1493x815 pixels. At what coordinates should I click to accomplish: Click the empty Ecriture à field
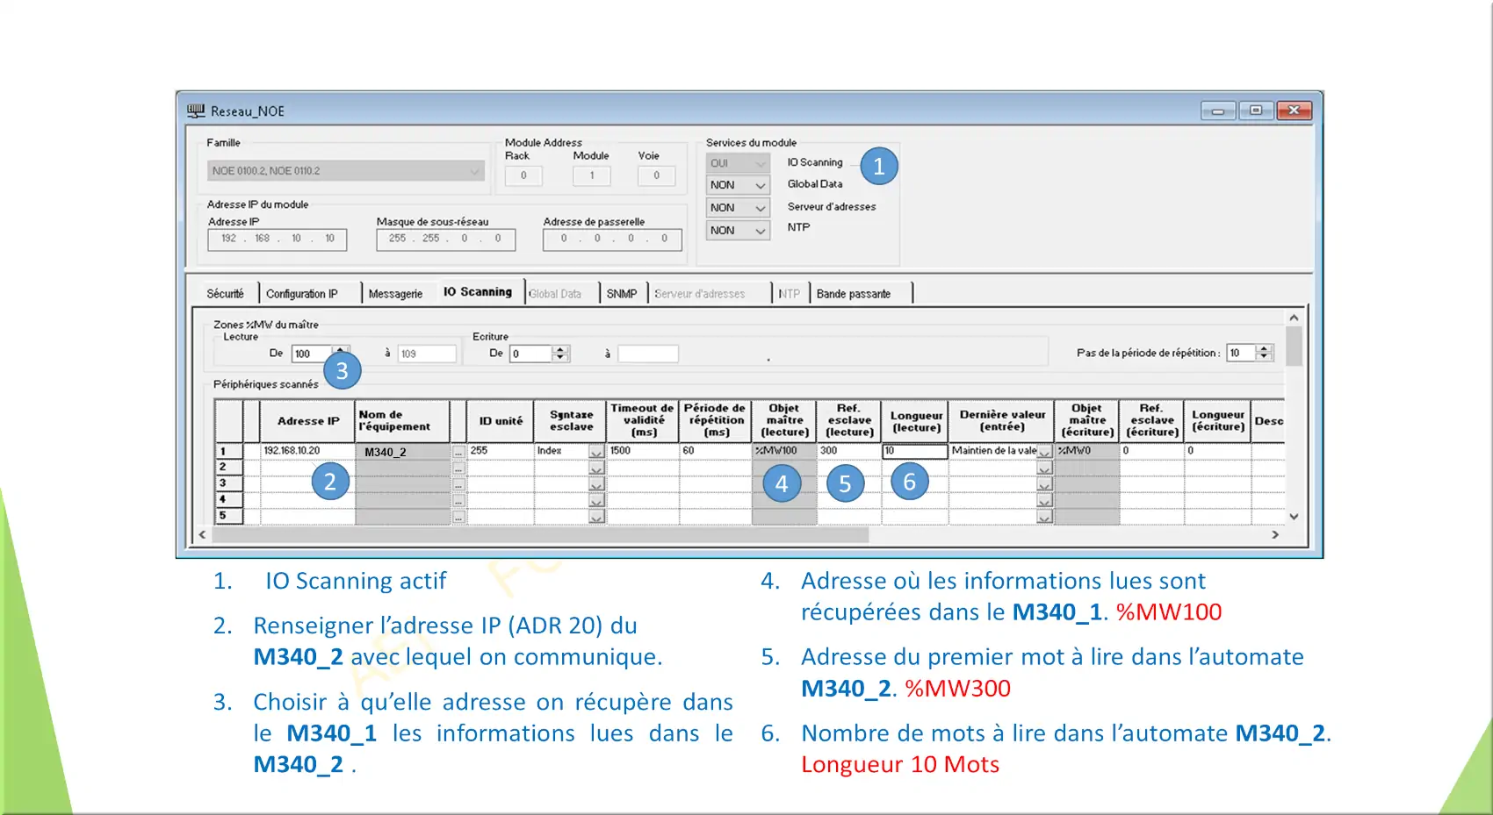tap(648, 354)
